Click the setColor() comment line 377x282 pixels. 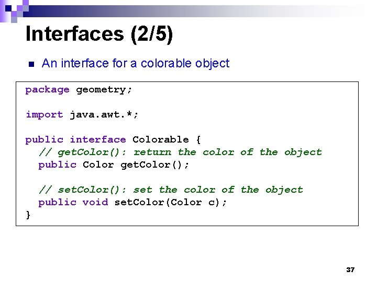(171, 190)
